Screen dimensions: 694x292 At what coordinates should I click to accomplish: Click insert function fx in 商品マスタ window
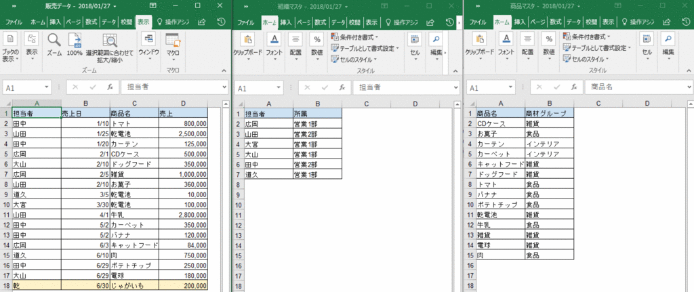[574, 87]
